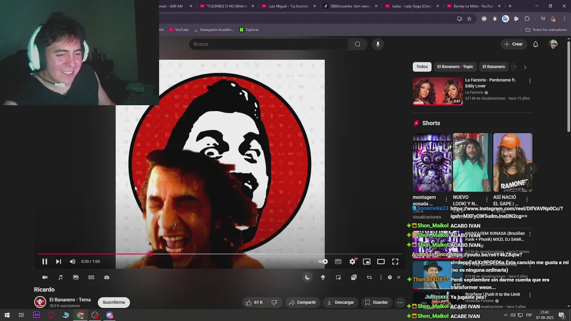Viewport: 571px width, 321px height.
Task: Open options for ASÍ NACIÓ EL SAPE short
Action: [527, 199]
